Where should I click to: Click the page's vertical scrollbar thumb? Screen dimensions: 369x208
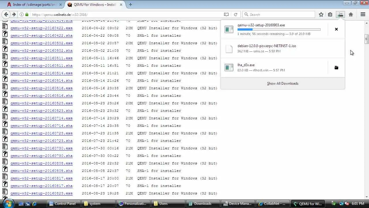point(366,39)
